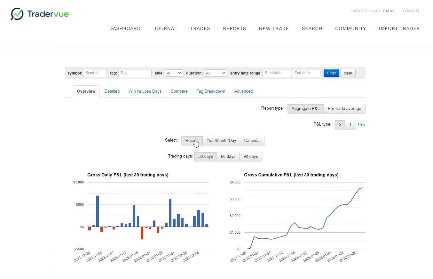Open the Win vs Loss Days tab
The width and height of the screenshot is (433, 279).
click(x=145, y=91)
